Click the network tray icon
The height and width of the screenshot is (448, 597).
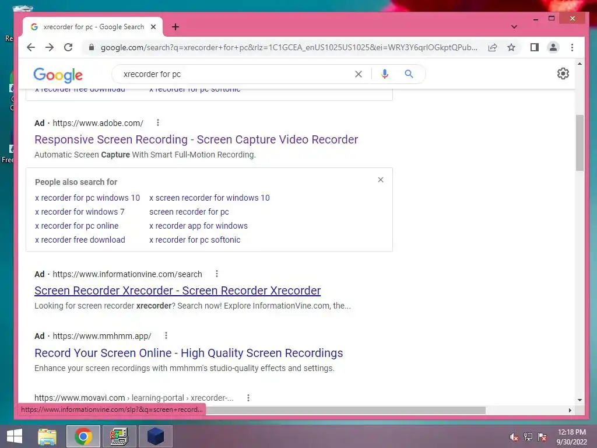coord(528,437)
